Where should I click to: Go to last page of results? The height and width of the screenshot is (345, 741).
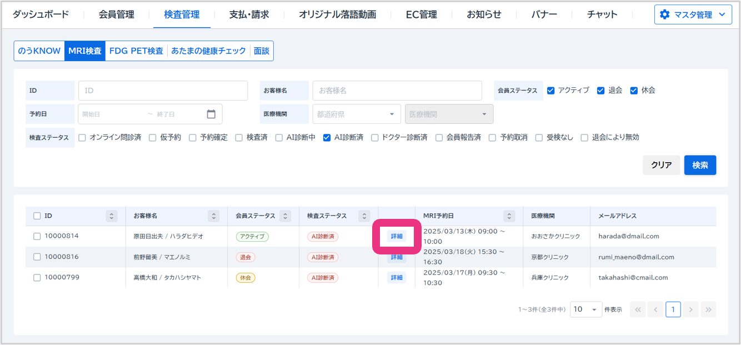click(708, 309)
